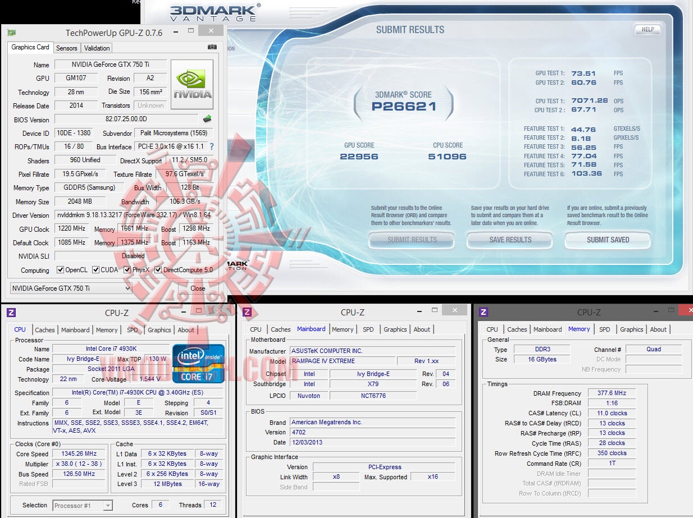Open Mainboard tab in right CPU-Z window
693x518 pixels.
(x=548, y=329)
